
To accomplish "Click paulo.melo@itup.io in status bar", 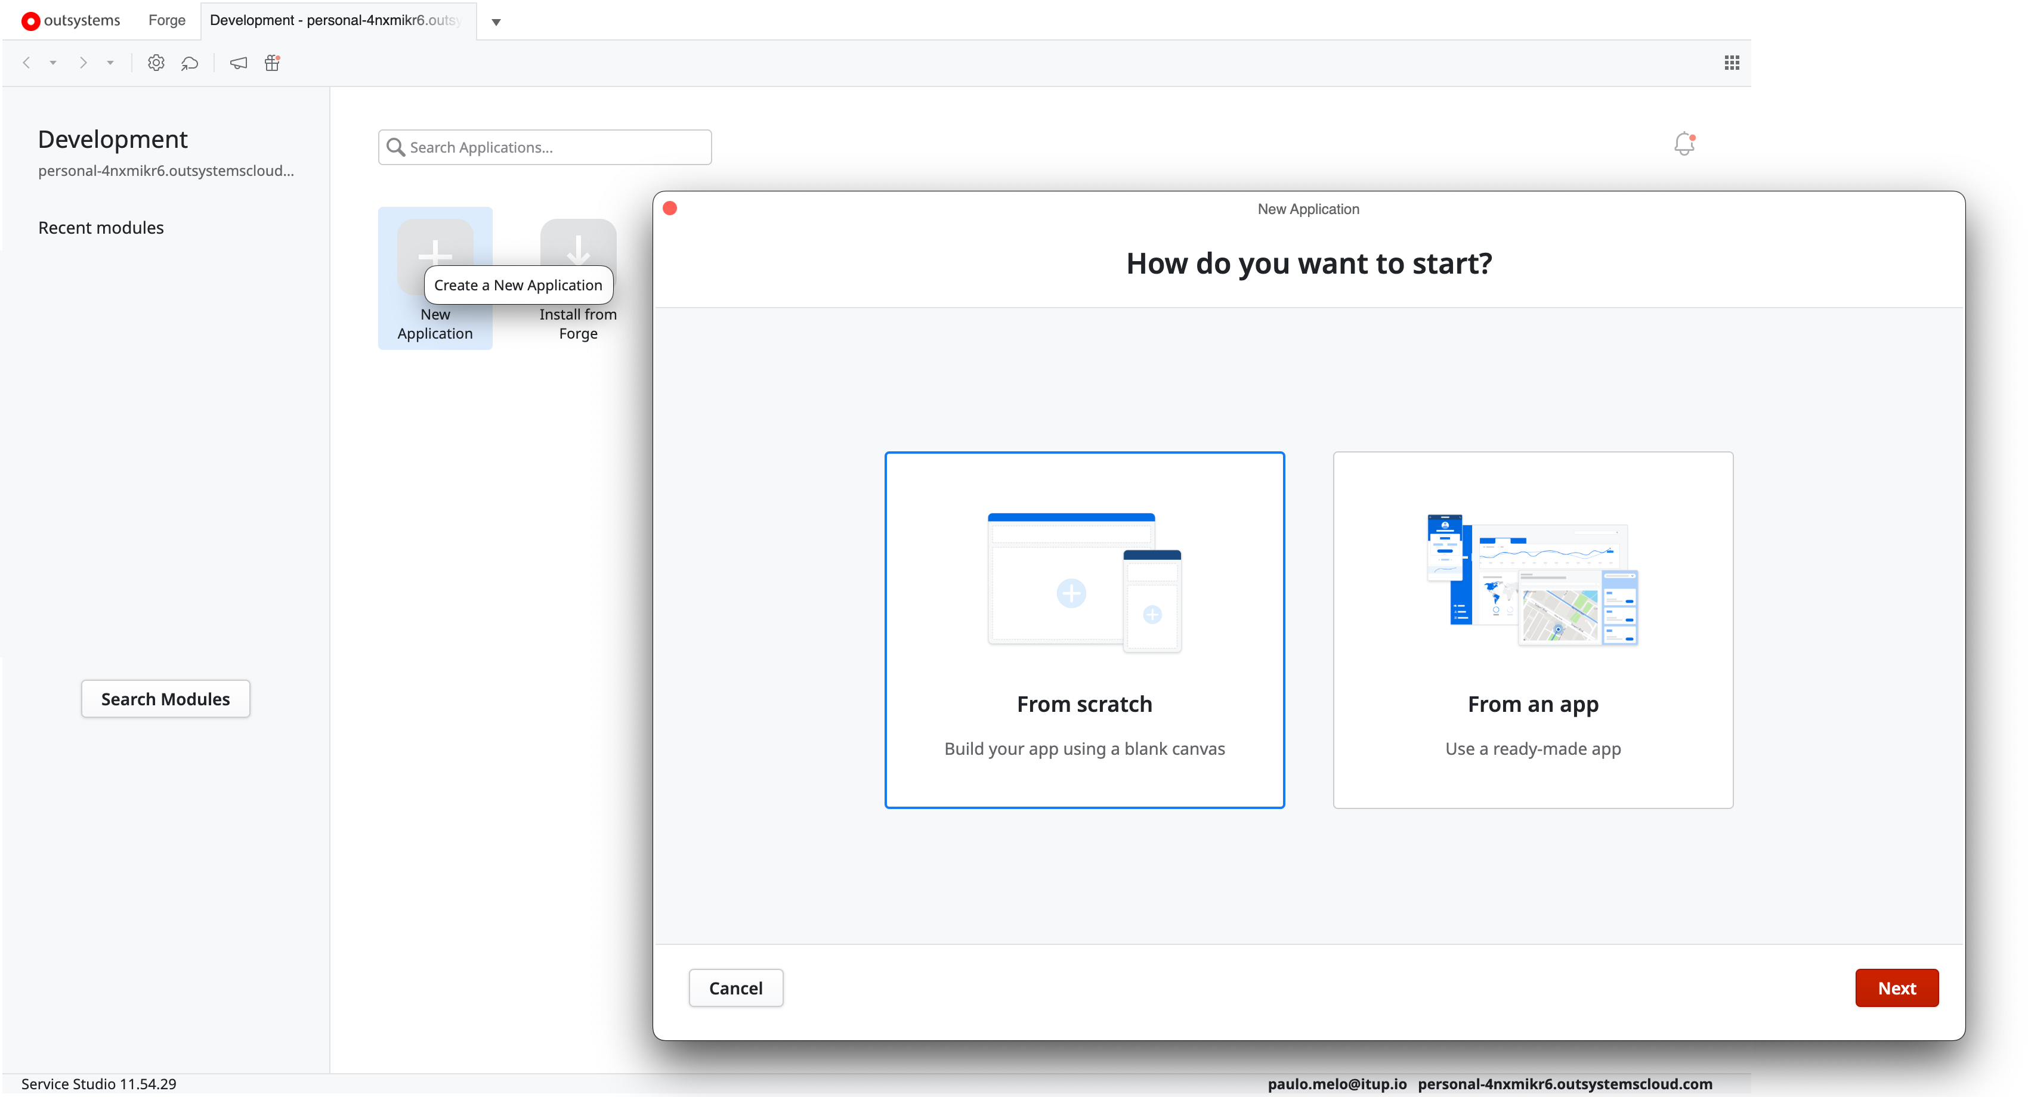I will click(x=1337, y=1084).
